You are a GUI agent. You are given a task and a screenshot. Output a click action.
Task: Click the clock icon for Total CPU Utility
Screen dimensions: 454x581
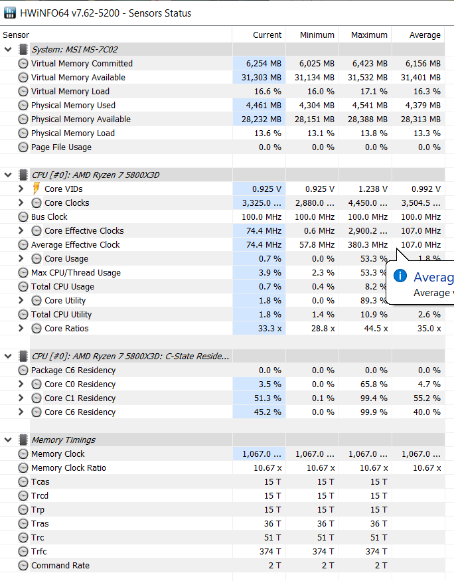point(23,315)
